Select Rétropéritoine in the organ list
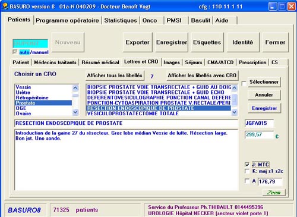Image resolution: width=297 pixels, height=217 pixels. click(x=43, y=98)
